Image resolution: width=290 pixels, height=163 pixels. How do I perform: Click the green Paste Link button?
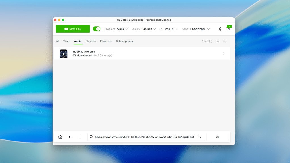(73, 29)
